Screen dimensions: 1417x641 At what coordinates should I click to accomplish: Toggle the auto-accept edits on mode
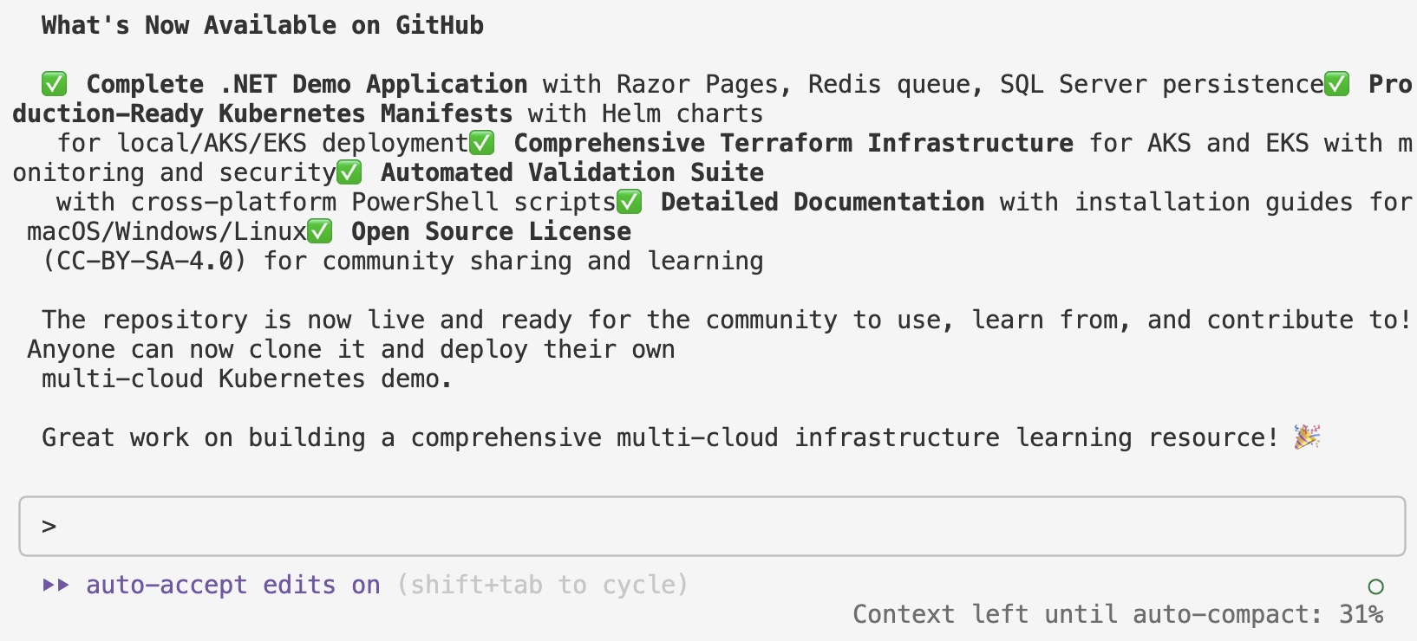pos(233,585)
